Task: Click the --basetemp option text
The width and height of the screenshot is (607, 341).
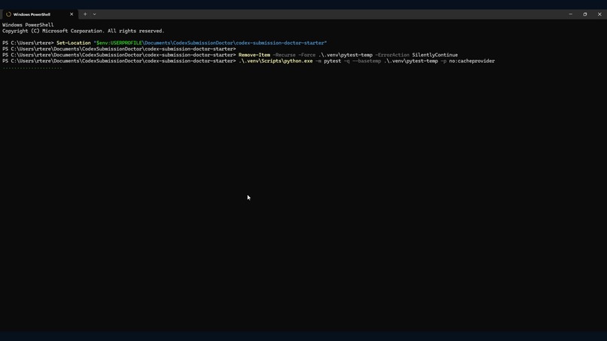Action: (367, 61)
